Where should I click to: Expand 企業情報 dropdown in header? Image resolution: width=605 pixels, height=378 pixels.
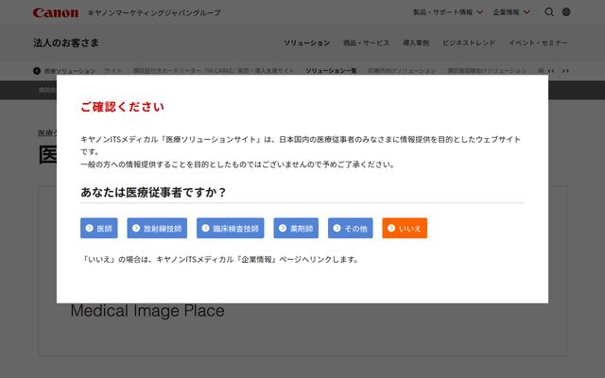coord(510,12)
